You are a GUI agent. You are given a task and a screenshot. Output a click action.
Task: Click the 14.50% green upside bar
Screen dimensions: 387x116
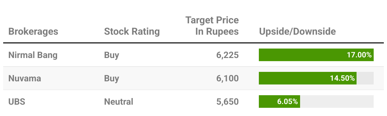click(x=308, y=78)
